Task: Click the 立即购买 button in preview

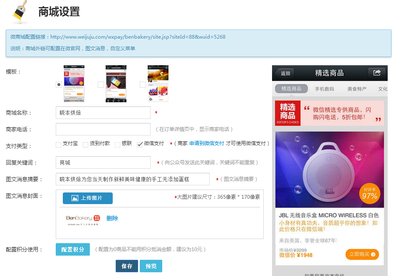Action: point(362,254)
